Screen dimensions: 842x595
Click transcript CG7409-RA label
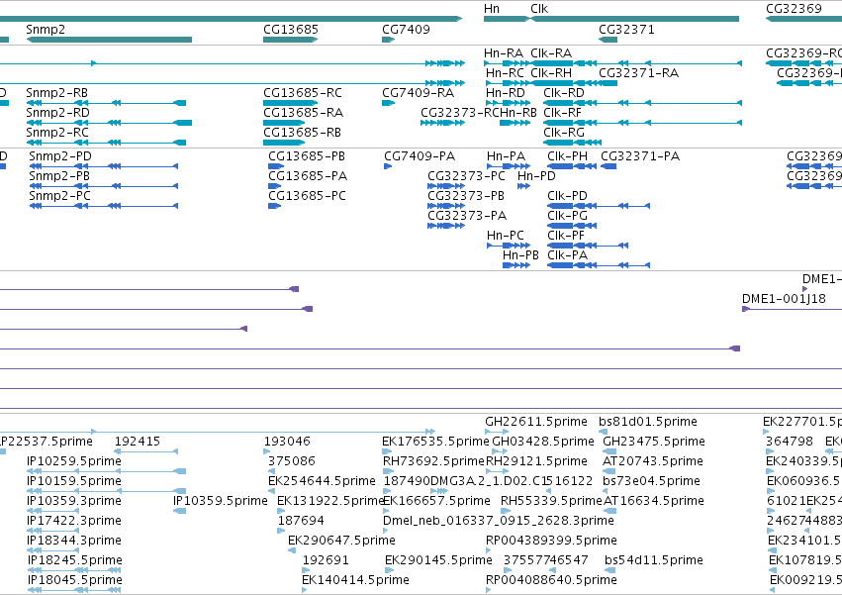point(418,92)
